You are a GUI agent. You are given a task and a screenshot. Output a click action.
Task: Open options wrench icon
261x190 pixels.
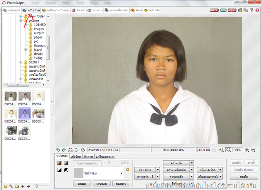(x=252, y=10)
